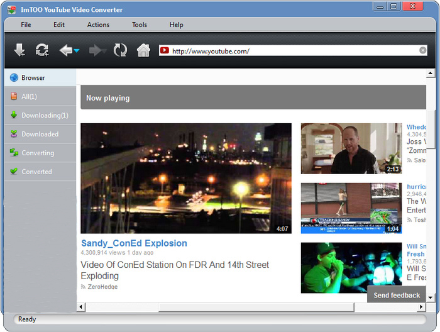Click the Joss Whedon 2:13 video thumbnail
The width and height of the screenshot is (440, 332).
(351, 148)
